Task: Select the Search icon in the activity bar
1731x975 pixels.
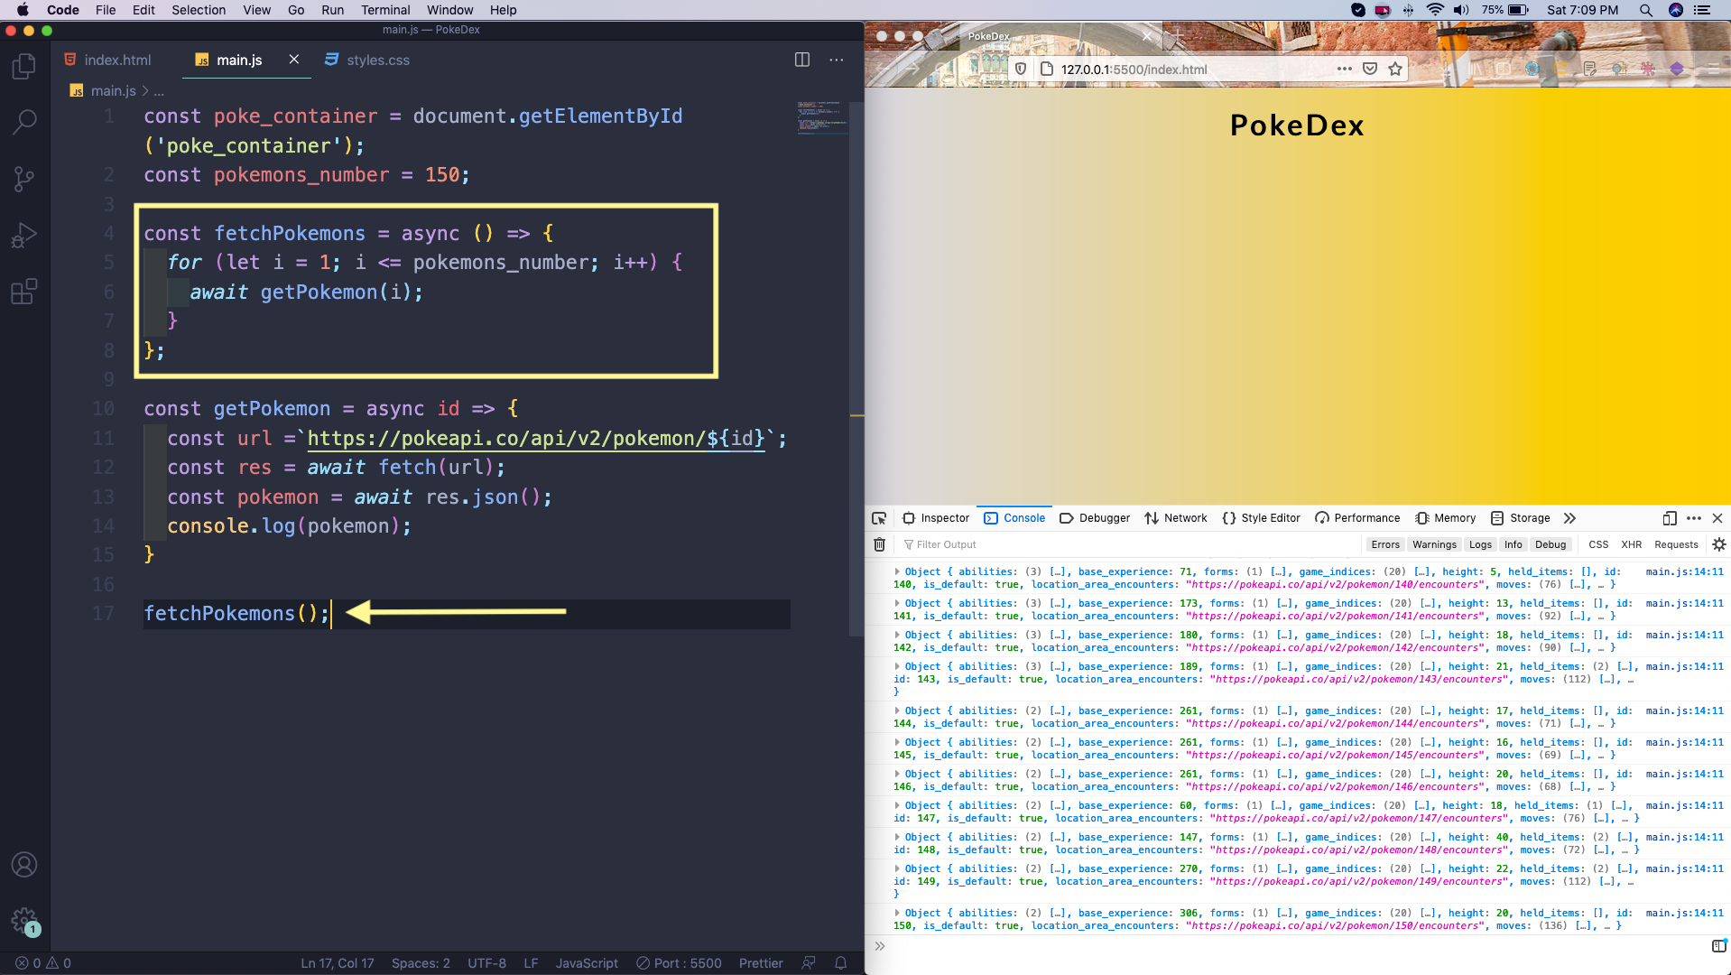Action: [x=23, y=121]
